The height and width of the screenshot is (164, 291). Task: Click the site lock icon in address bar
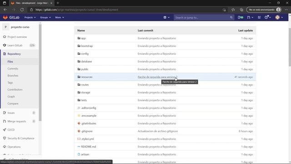(31, 10)
